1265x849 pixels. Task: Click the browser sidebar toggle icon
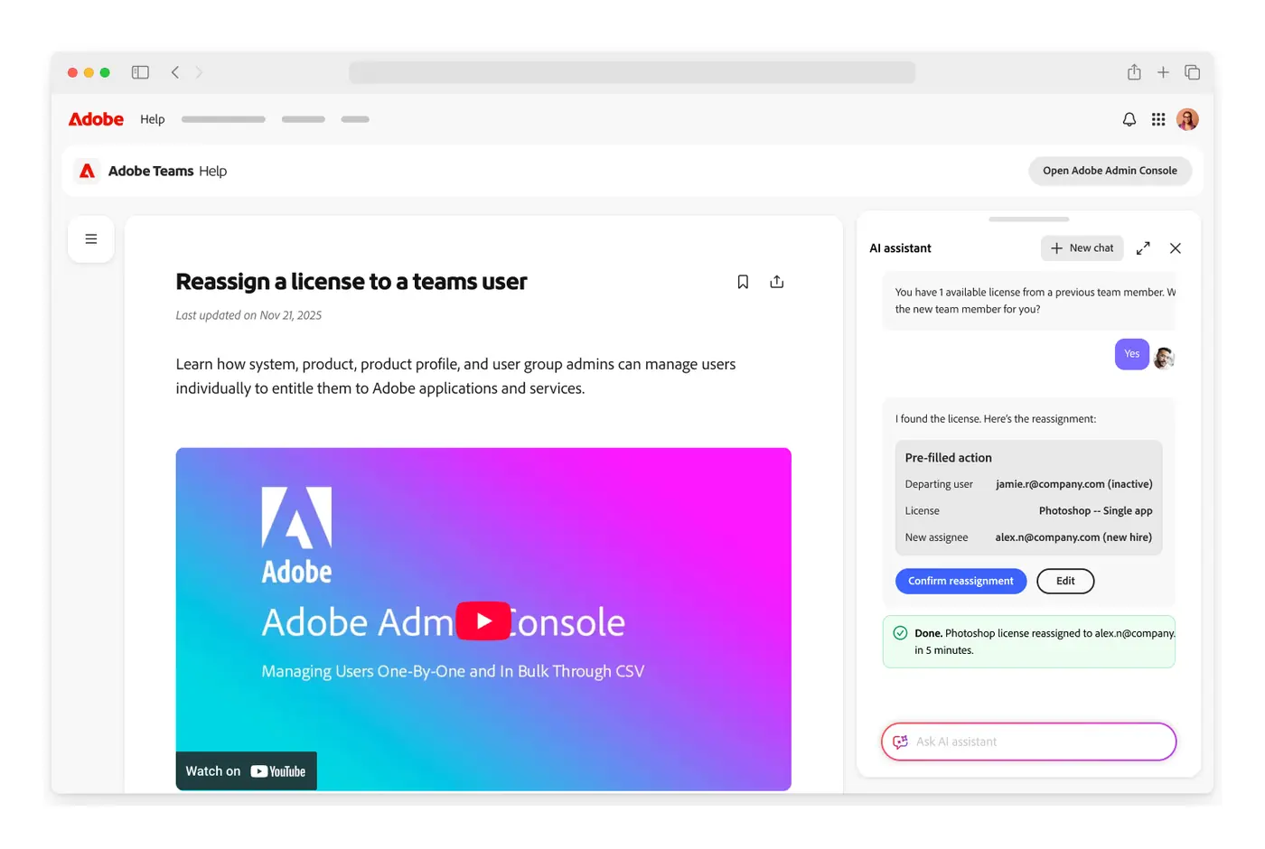pos(140,72)
